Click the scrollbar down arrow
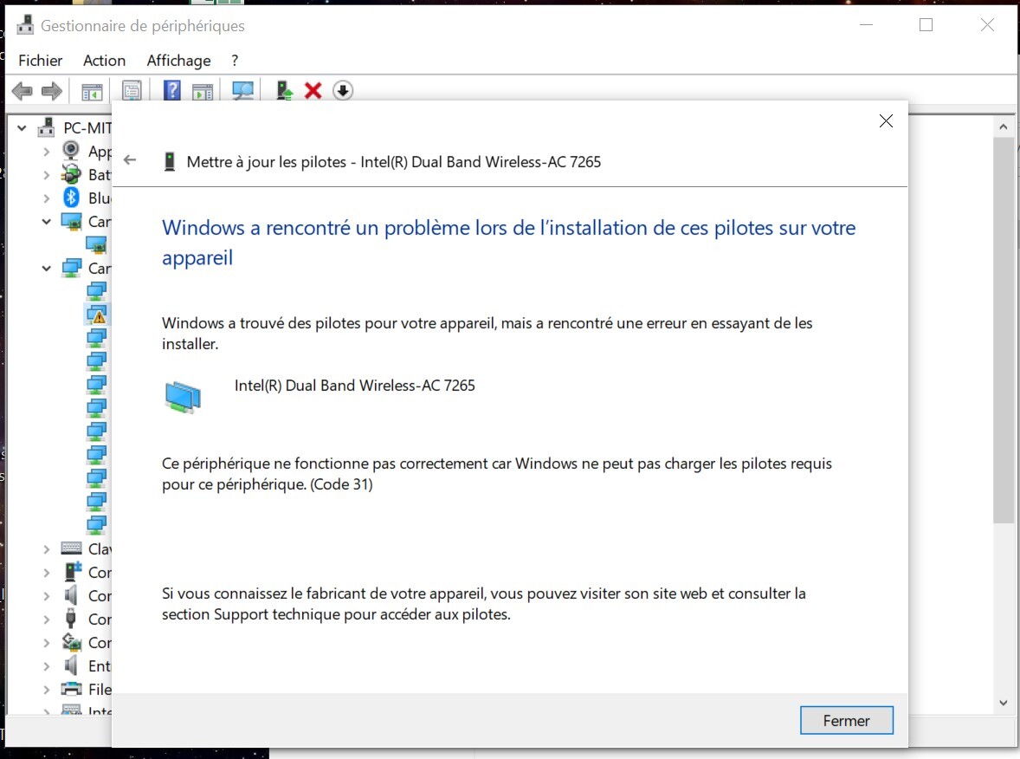Viewport: 1020px width, 759px height. pyautogui.click(x=1003, y=703)
